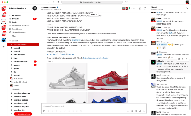Select Threads in the sidebar
Image resolution: width=191 pixels, height=116 pixels.
coord(15,19)
